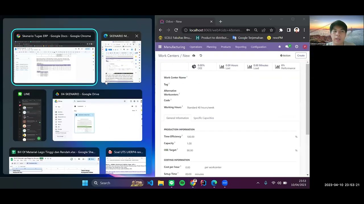Share this page from the address bar
This screenshot has height=204, width=364.
[264, 30]
